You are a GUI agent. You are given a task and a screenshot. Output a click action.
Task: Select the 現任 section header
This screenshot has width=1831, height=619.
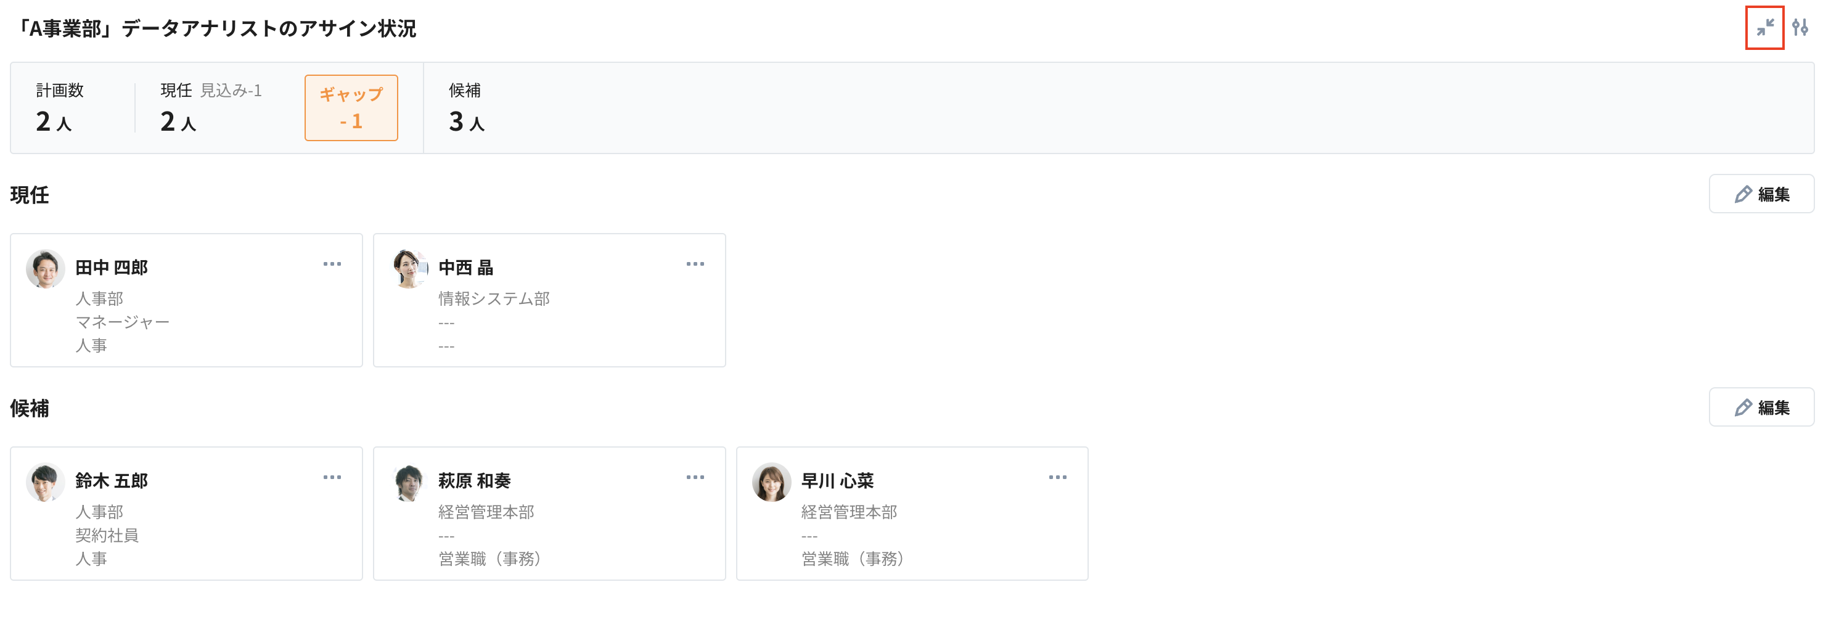point(29,195)
